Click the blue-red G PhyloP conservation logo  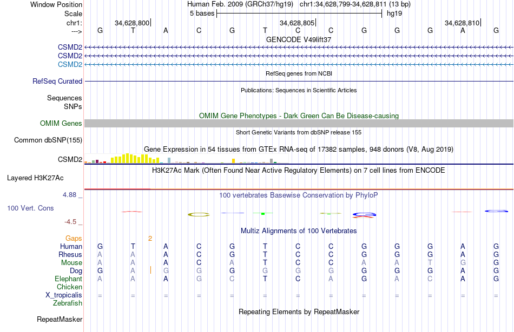(x=364, y=215)
